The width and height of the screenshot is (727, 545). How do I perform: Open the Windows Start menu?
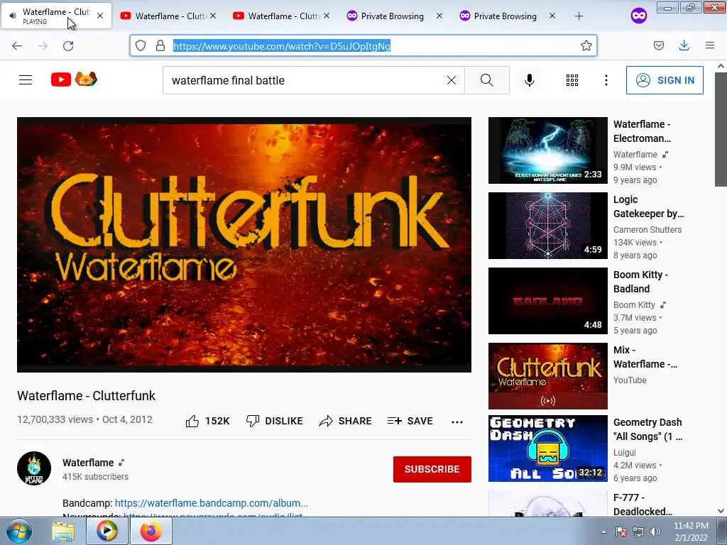[18, 531]
